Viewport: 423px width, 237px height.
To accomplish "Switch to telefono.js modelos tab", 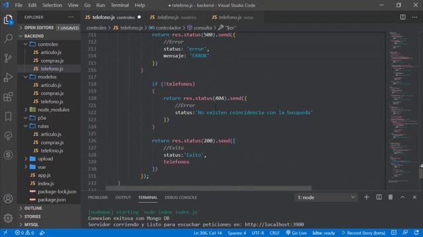I will tap(176, 17).
